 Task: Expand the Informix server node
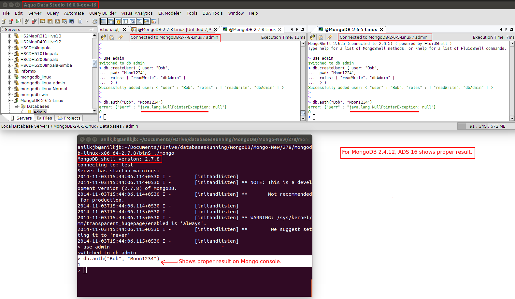(10, 71)
